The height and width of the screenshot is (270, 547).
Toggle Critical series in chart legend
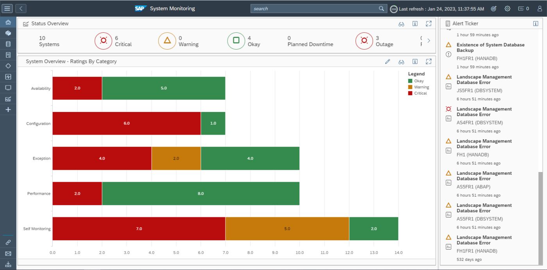(418, 93)
